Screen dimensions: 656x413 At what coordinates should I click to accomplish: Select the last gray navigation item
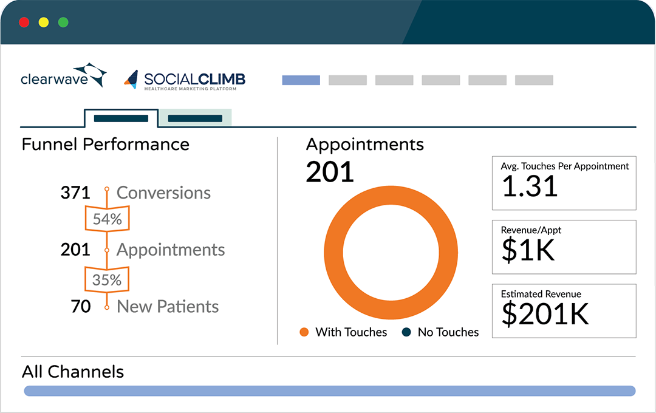534,80
